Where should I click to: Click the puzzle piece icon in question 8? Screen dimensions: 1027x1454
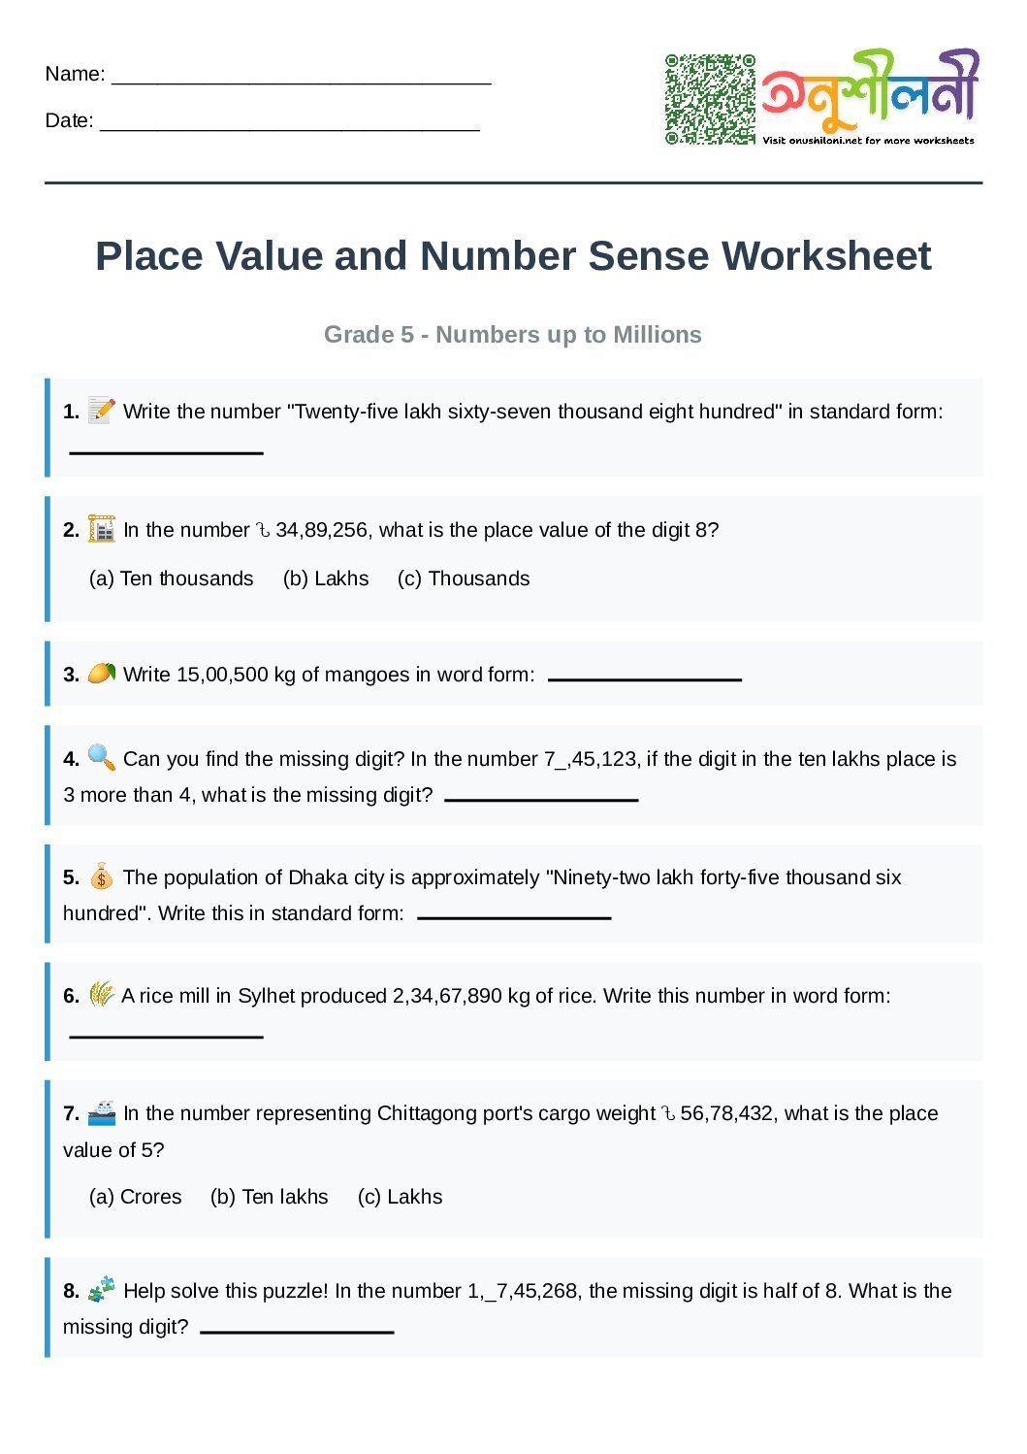tap(101, 1290)
